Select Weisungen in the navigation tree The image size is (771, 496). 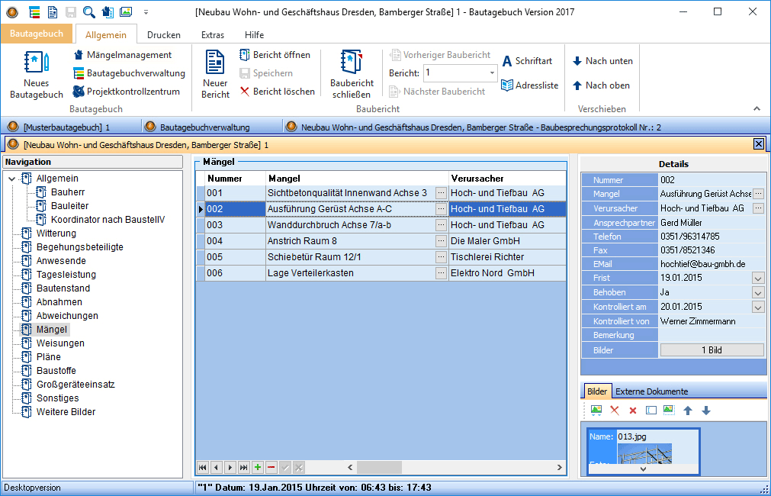[60, 343]
